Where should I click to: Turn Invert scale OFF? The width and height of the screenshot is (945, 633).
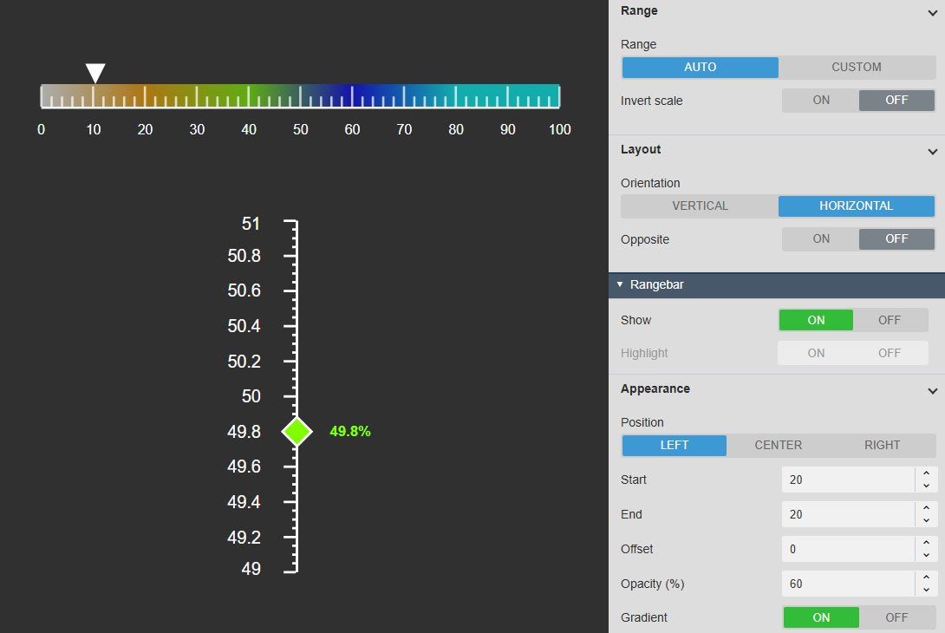coord(896,100)
